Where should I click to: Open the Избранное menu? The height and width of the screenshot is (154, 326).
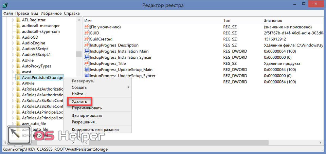coord(51,14)
